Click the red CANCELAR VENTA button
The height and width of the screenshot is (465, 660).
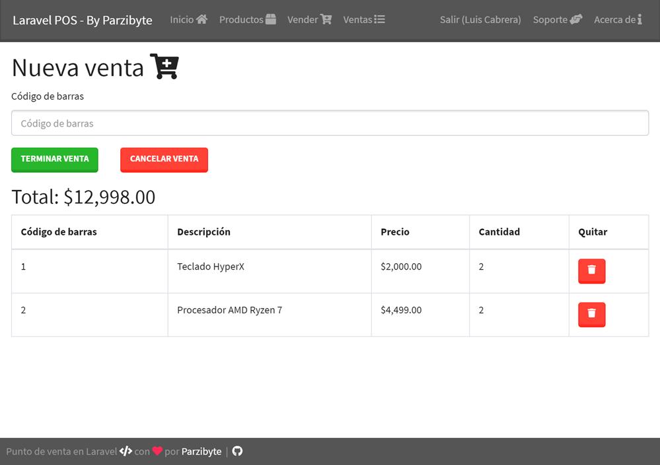pos(164,159)
